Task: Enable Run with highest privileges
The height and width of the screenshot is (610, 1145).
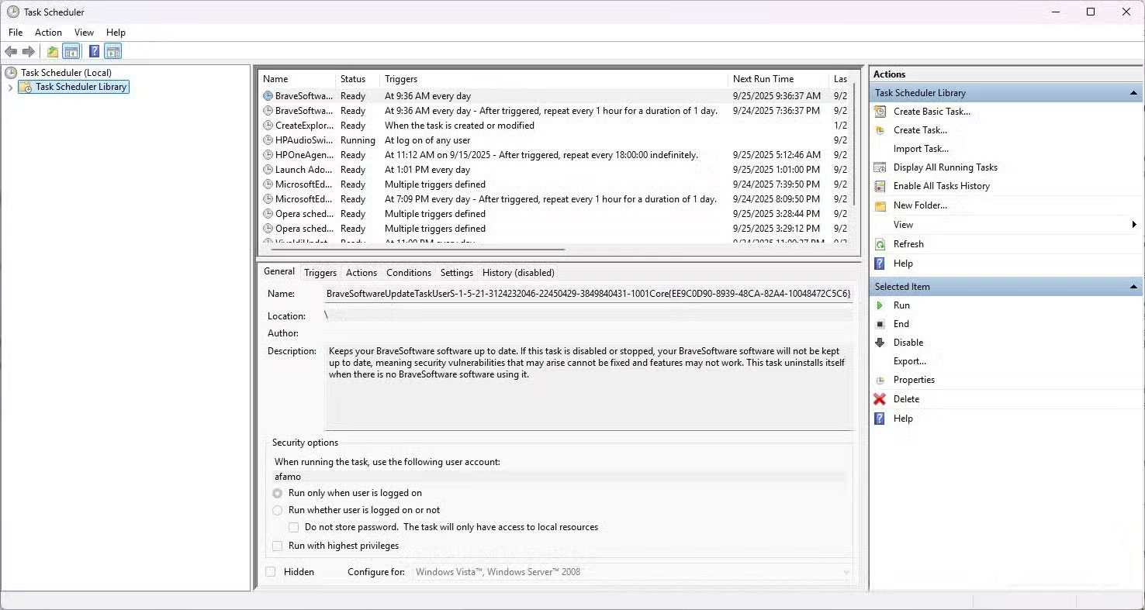Action: tap(277, 546)
